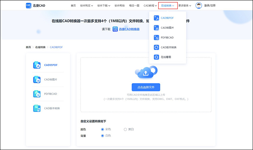Choose CAD转图片 in dropdown menu
253x150 pixels.
pos(167,28)
